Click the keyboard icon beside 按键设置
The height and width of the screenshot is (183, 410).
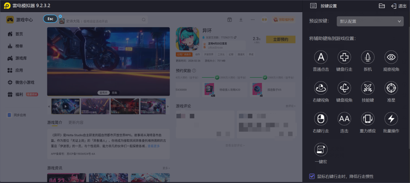[313, 6]
